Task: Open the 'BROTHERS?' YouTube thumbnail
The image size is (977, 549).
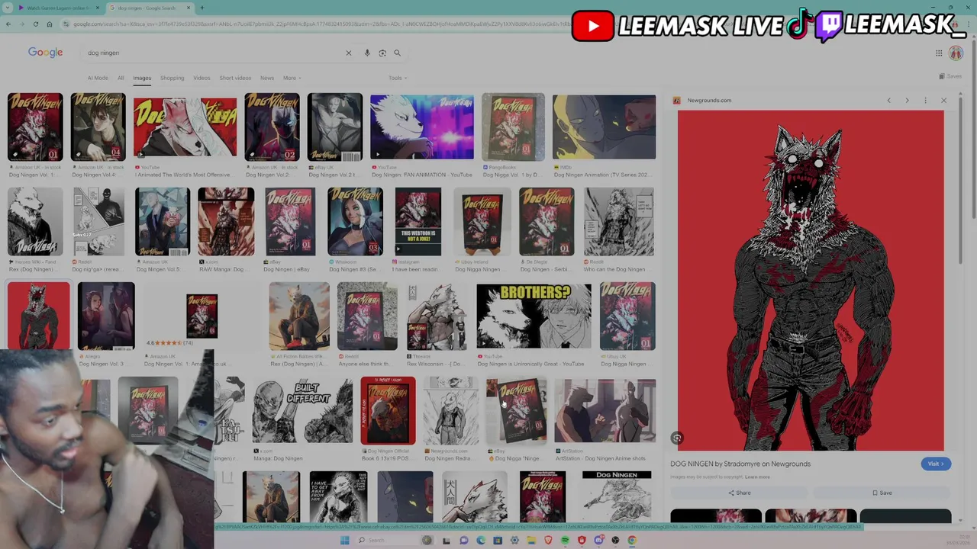Action: (534, 316)
